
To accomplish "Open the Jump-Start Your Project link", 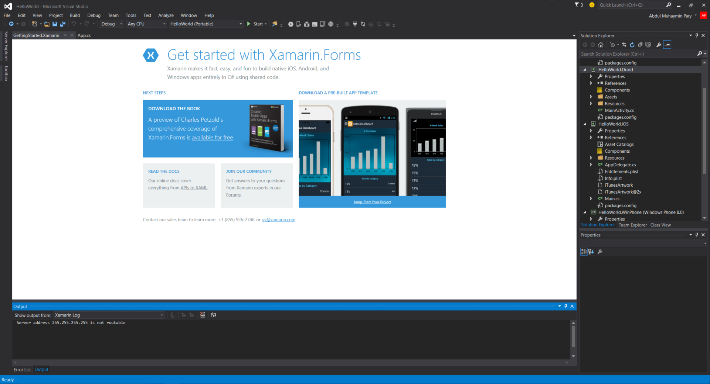I will click(372, 202).
